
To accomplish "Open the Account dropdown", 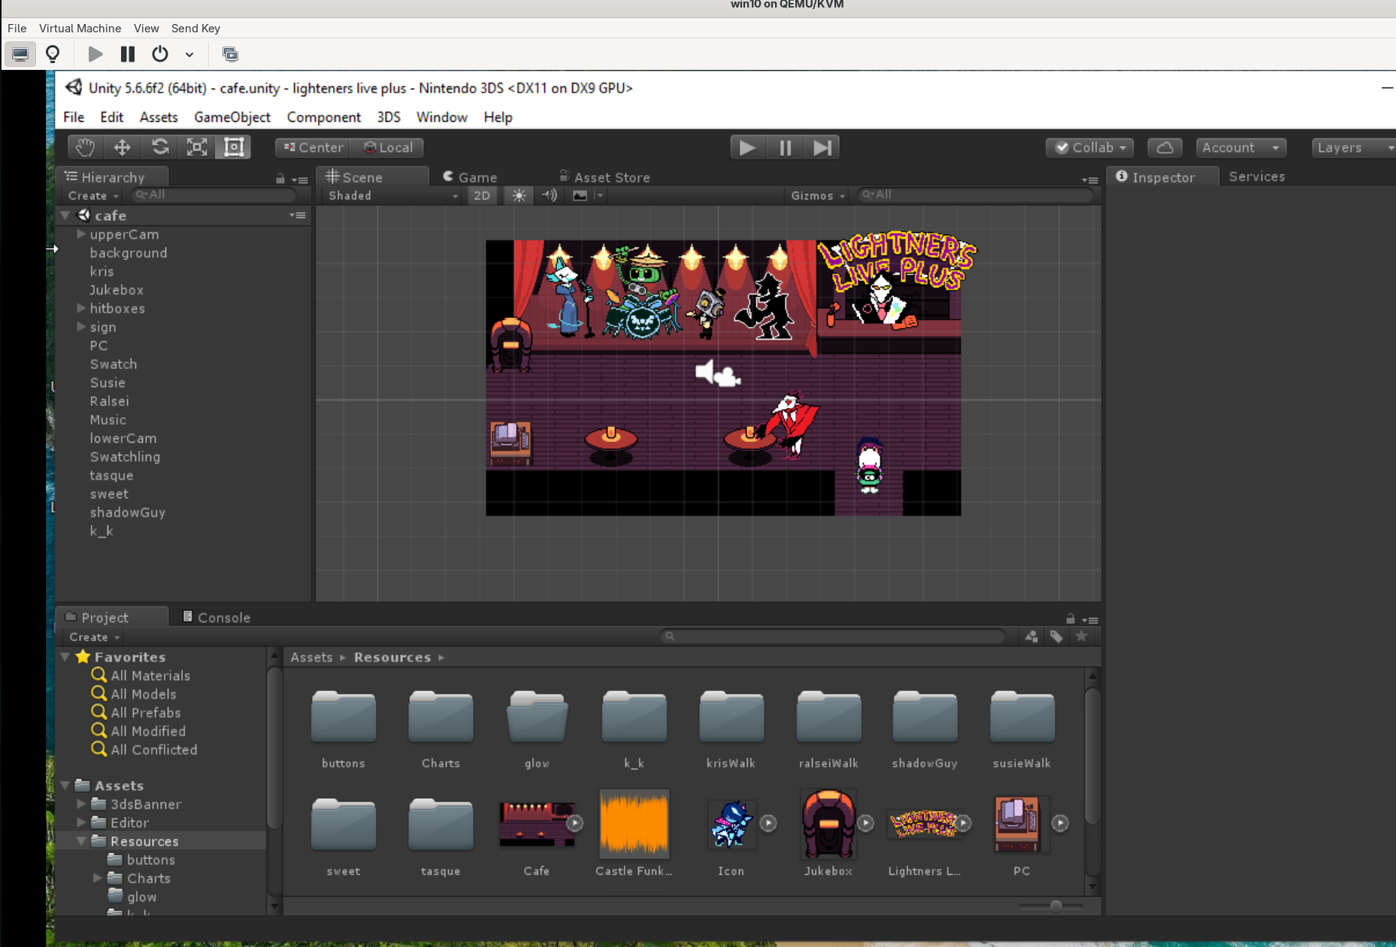I will [1240, 147].
